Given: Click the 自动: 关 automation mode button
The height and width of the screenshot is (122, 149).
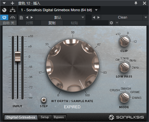Looking at the screenshot, I should 9,23.
